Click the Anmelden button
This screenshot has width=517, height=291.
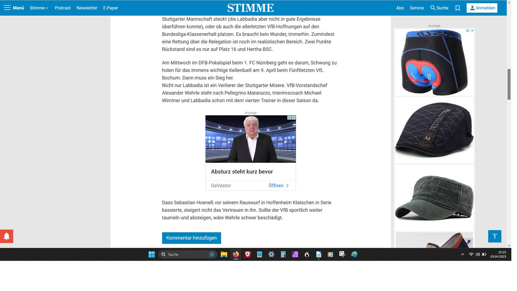pos(482,8)
